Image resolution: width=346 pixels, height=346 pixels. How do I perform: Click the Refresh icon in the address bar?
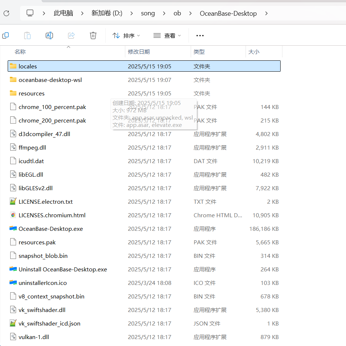pyautogui.click(x=7, y=13)
